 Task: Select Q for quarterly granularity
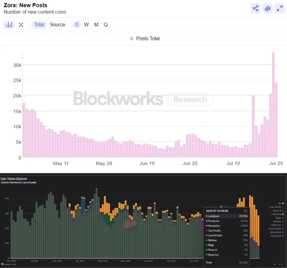106,25
